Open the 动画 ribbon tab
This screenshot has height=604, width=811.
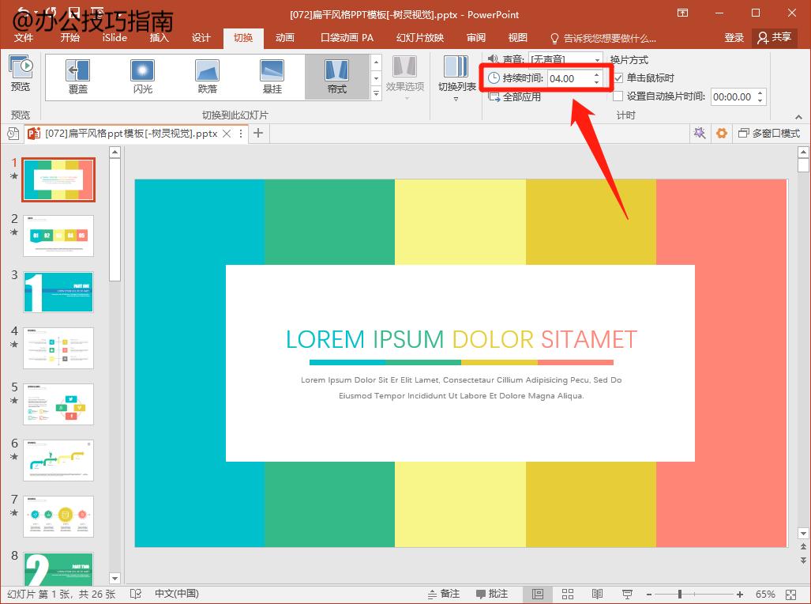[x=285, y=38]
